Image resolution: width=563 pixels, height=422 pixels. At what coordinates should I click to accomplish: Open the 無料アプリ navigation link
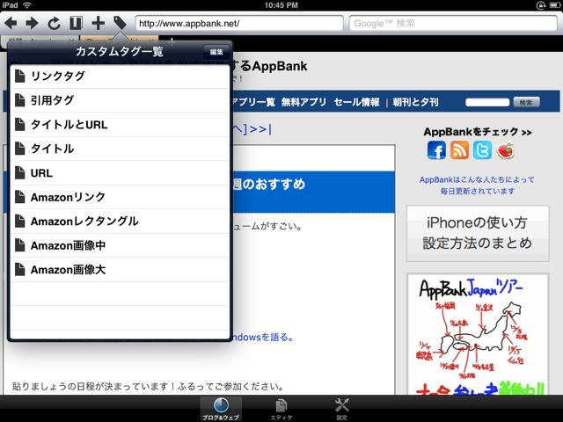(303, 102)
